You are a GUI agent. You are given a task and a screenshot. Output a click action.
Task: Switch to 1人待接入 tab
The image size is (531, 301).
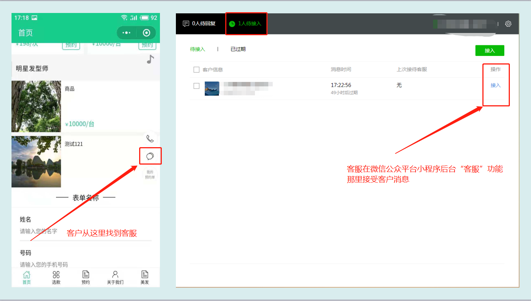click(246, 24)
